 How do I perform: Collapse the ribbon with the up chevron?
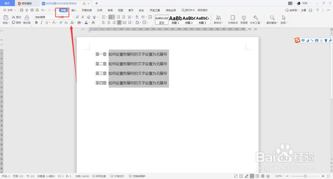[328, 10]
